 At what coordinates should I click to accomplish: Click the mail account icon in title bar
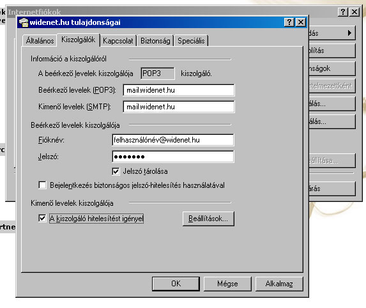[x=24, y=22]
